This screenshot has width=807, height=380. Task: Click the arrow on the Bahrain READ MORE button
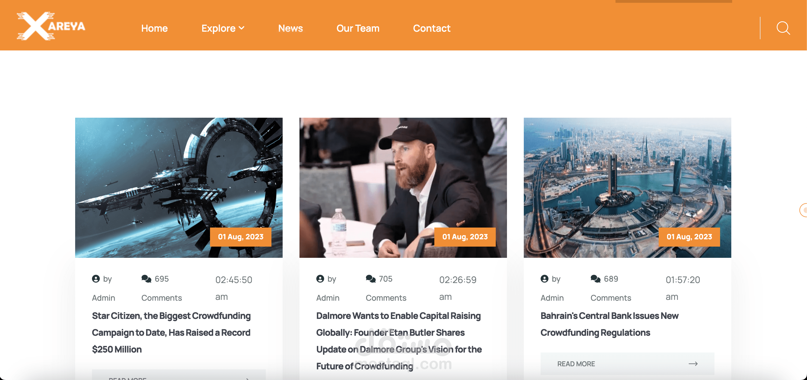tap(693, 364)
